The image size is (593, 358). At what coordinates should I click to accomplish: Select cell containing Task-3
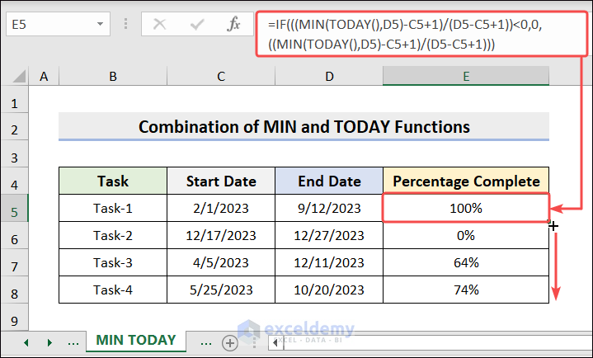click(112, 263)
